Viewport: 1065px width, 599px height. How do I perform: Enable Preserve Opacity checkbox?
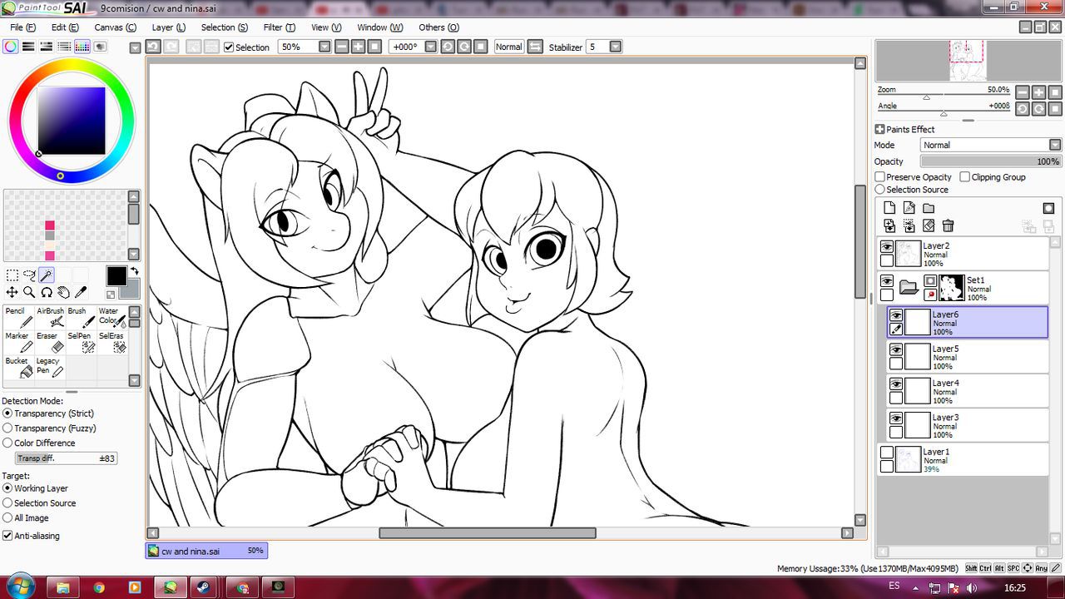879,176
